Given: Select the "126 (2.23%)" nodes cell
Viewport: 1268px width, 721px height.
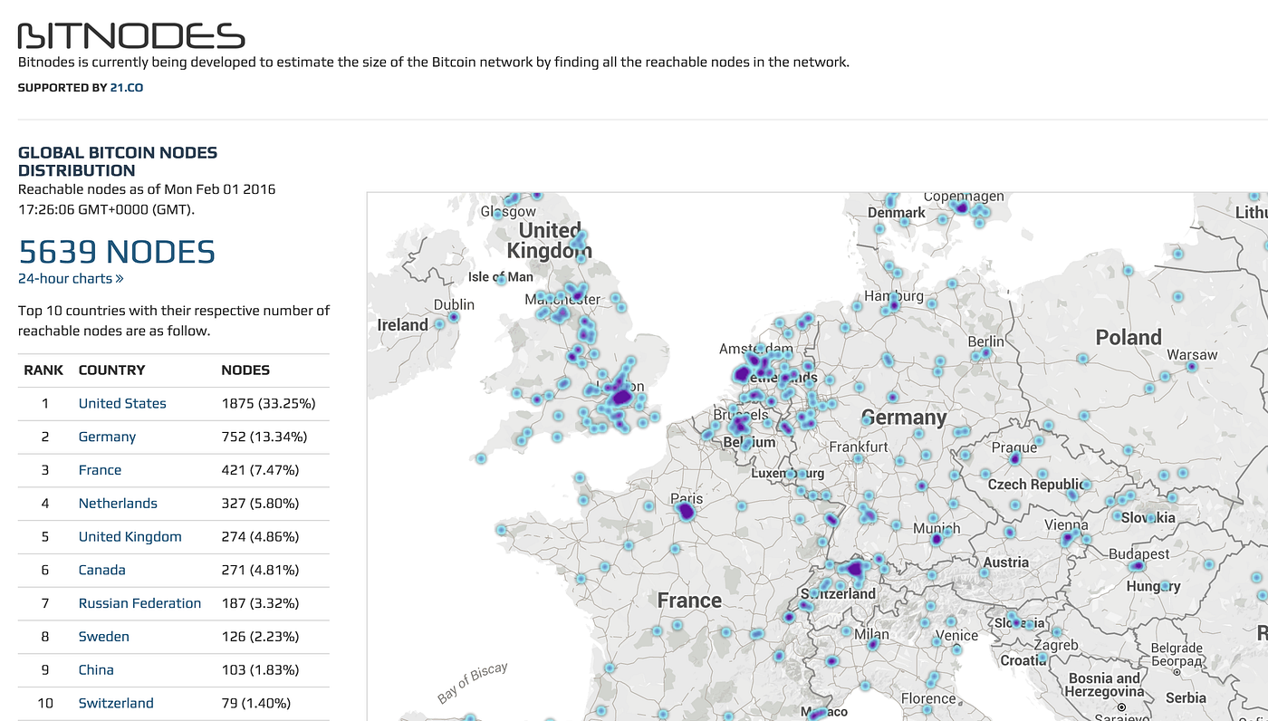Looking at the screenshot, I should [261, 637].
